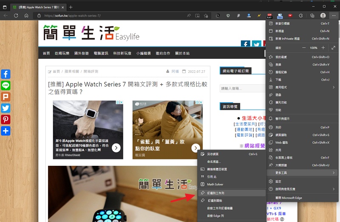Open the profile avatar icon

tap(323, 15)
